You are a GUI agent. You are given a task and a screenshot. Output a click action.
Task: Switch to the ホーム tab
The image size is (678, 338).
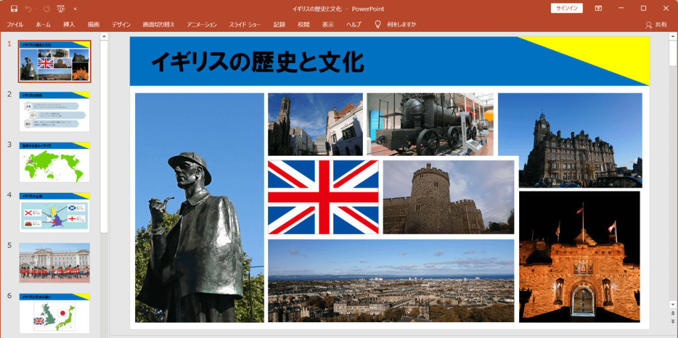point(43,25)
